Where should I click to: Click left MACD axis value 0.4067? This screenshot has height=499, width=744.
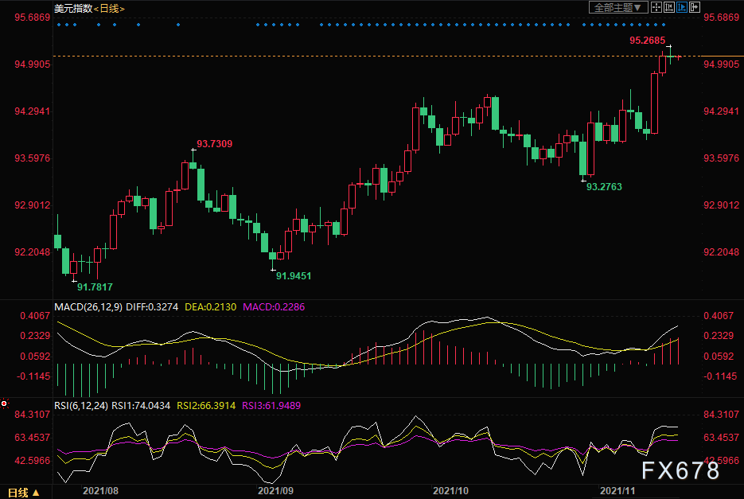point(35,316)
